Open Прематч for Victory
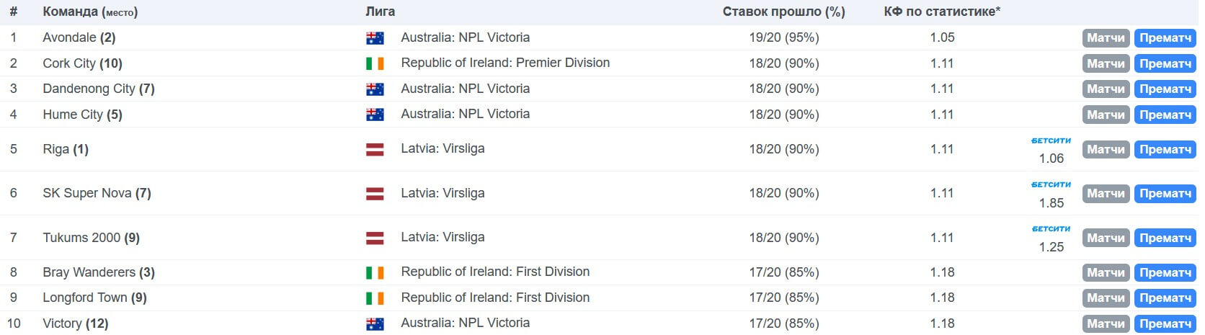 (1165, 323)
